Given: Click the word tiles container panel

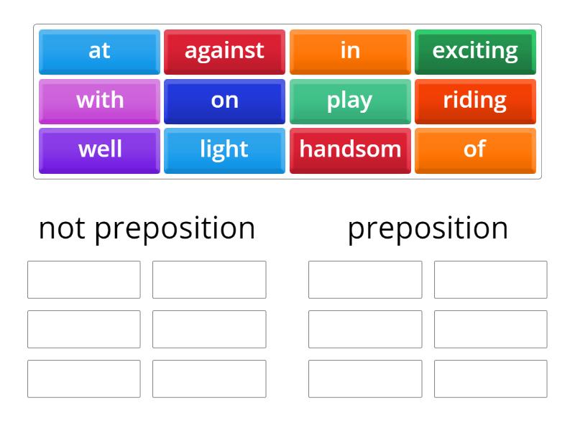Looking at the screenshot, I should [x=287, y=101].
